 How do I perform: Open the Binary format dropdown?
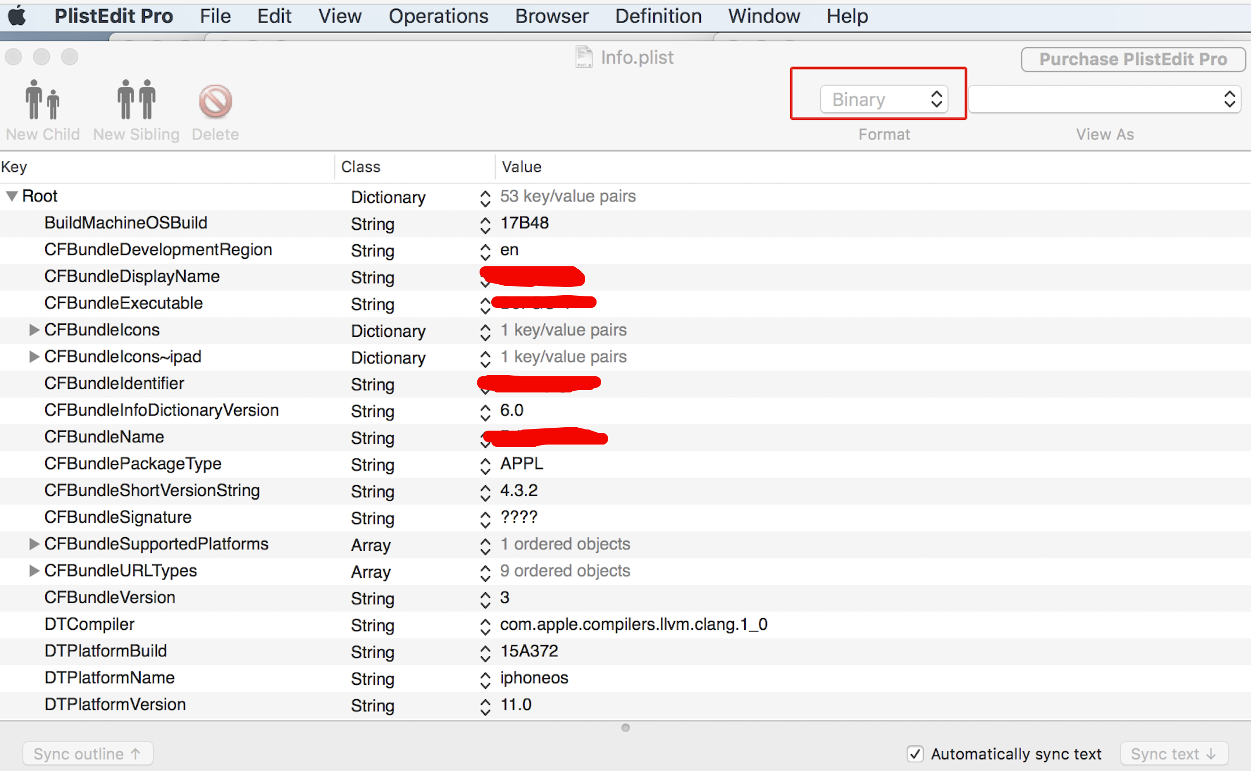(884, 99)
